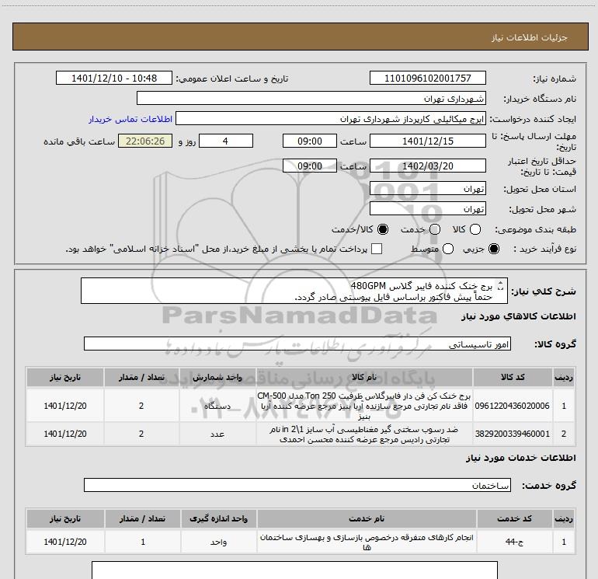598x579 pixels.
Task: Click the response deadline time field 09:00
Action: pos(310,141)
